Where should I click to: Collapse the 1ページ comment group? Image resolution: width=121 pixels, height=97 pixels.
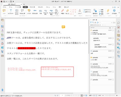113,28
